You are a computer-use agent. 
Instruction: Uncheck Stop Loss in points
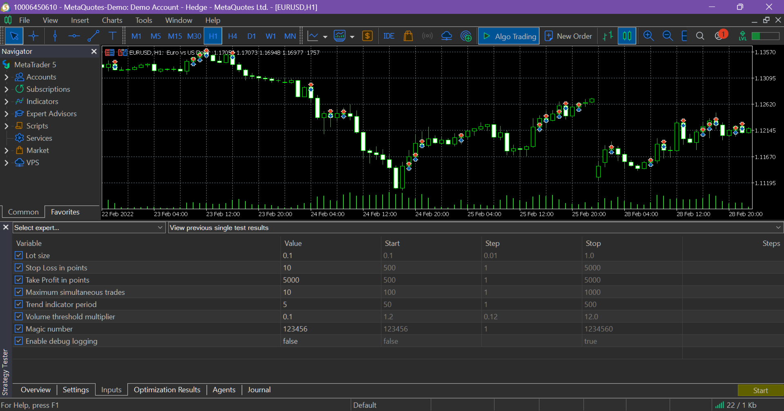(19, 267)
